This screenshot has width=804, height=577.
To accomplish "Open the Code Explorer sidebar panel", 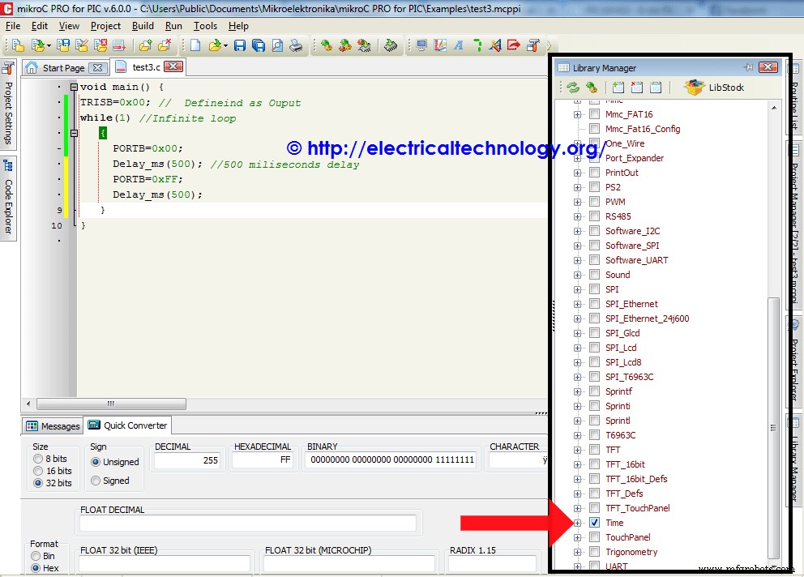I will (x=10, y=188).
